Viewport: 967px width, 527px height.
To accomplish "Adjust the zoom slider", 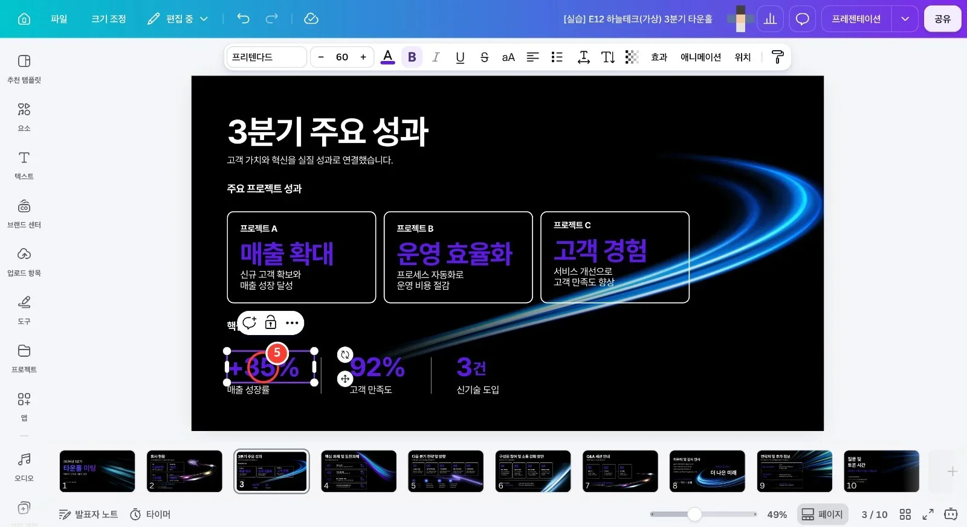I will (x=695, y=514).
